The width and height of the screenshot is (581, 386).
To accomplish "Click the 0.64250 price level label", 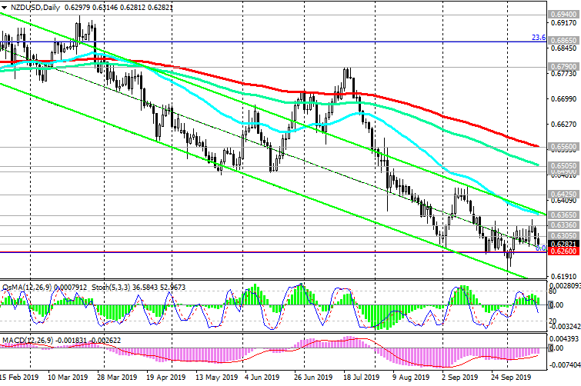I will click(x=563, y=194).
